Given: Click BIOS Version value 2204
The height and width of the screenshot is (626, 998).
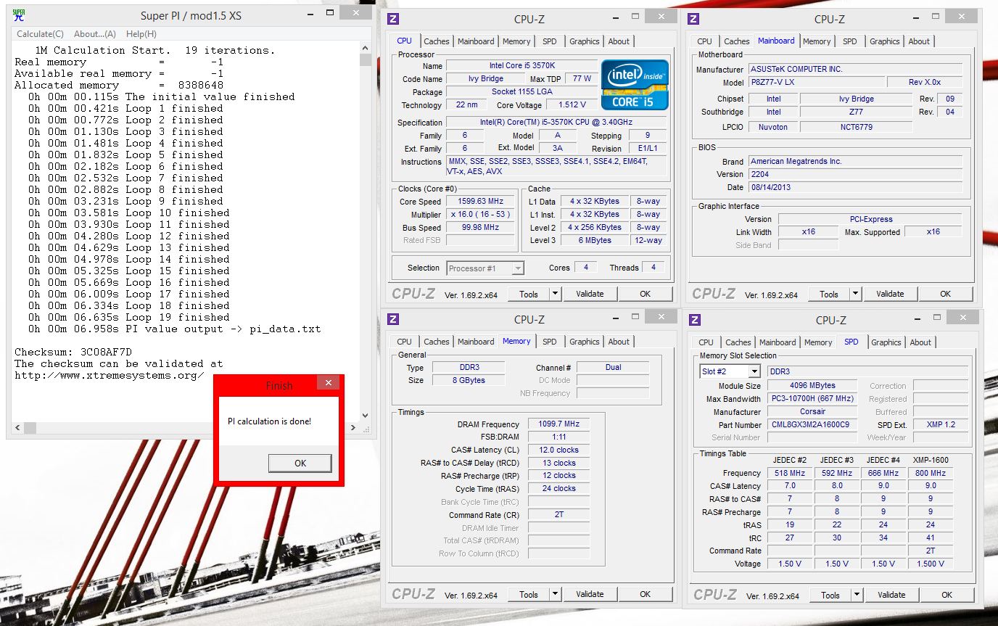Looking at the screenshot, I should coord(856,174).
